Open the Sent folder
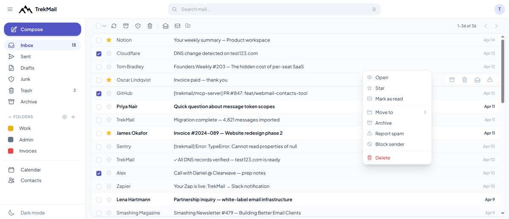The image size is (509, 219). coord(42,56)
